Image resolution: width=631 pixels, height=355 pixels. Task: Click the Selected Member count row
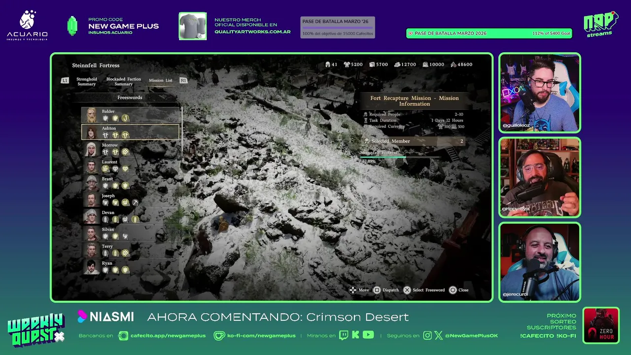[x=414, y=141]
